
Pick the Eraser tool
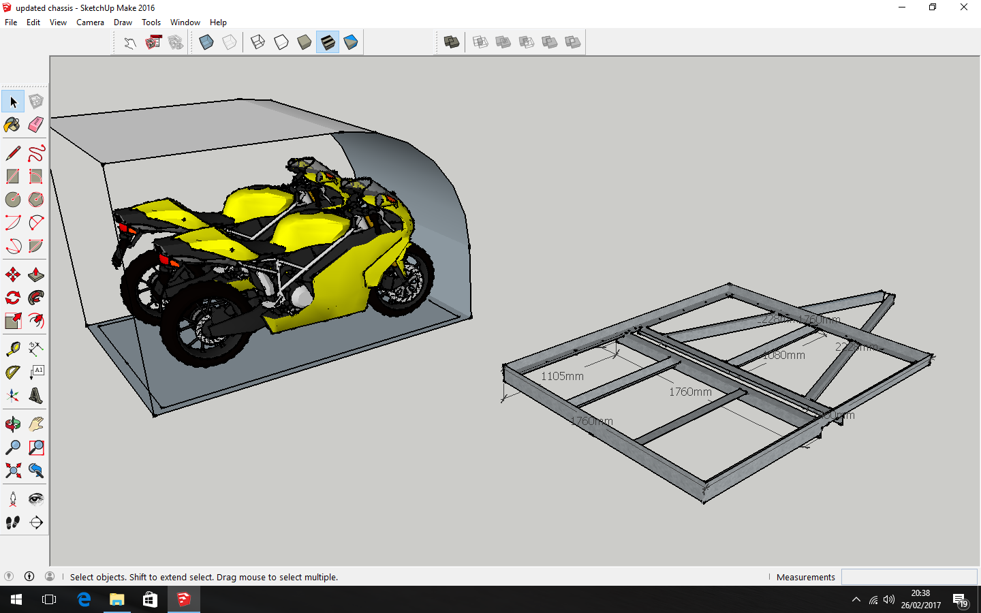36,125
